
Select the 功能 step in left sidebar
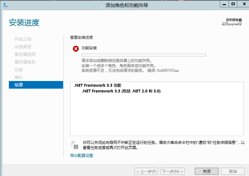[19, 70]
